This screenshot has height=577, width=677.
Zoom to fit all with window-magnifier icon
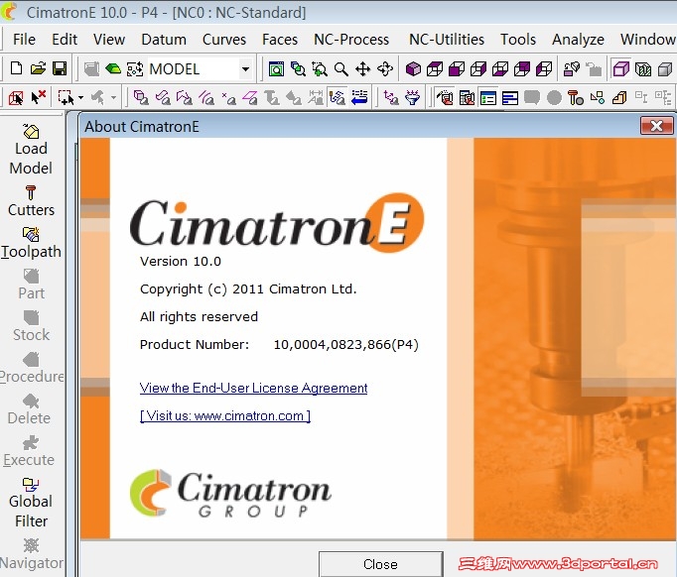pyautogui.click(x=276, y=69)
